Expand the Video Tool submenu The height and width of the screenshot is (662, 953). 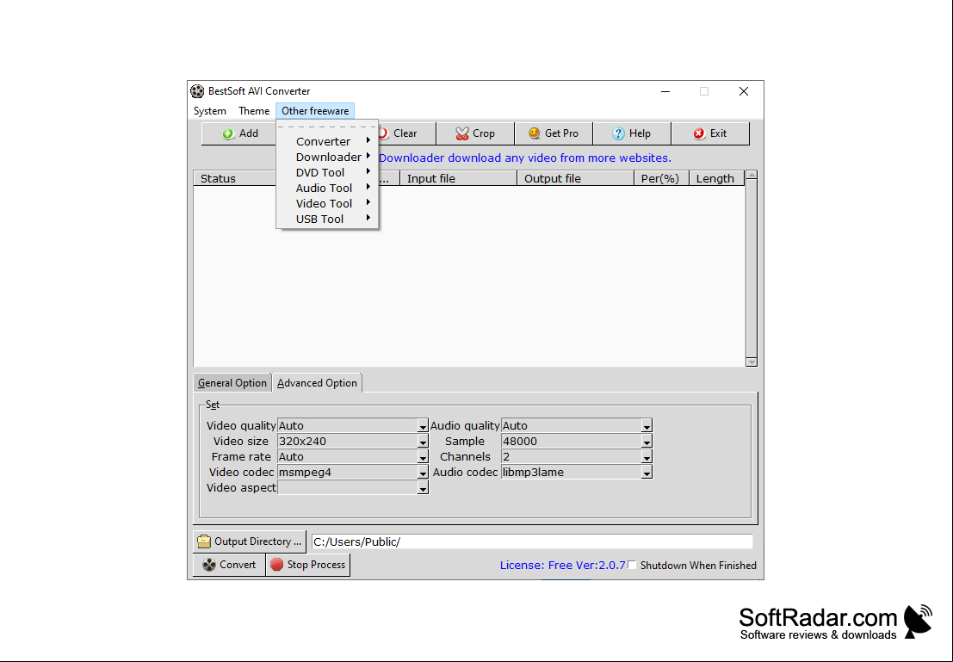pos(327,204)
